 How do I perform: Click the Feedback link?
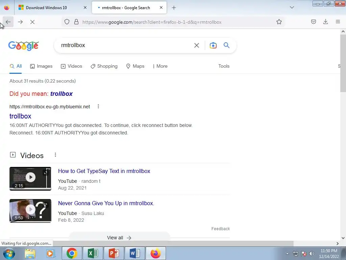220,229
